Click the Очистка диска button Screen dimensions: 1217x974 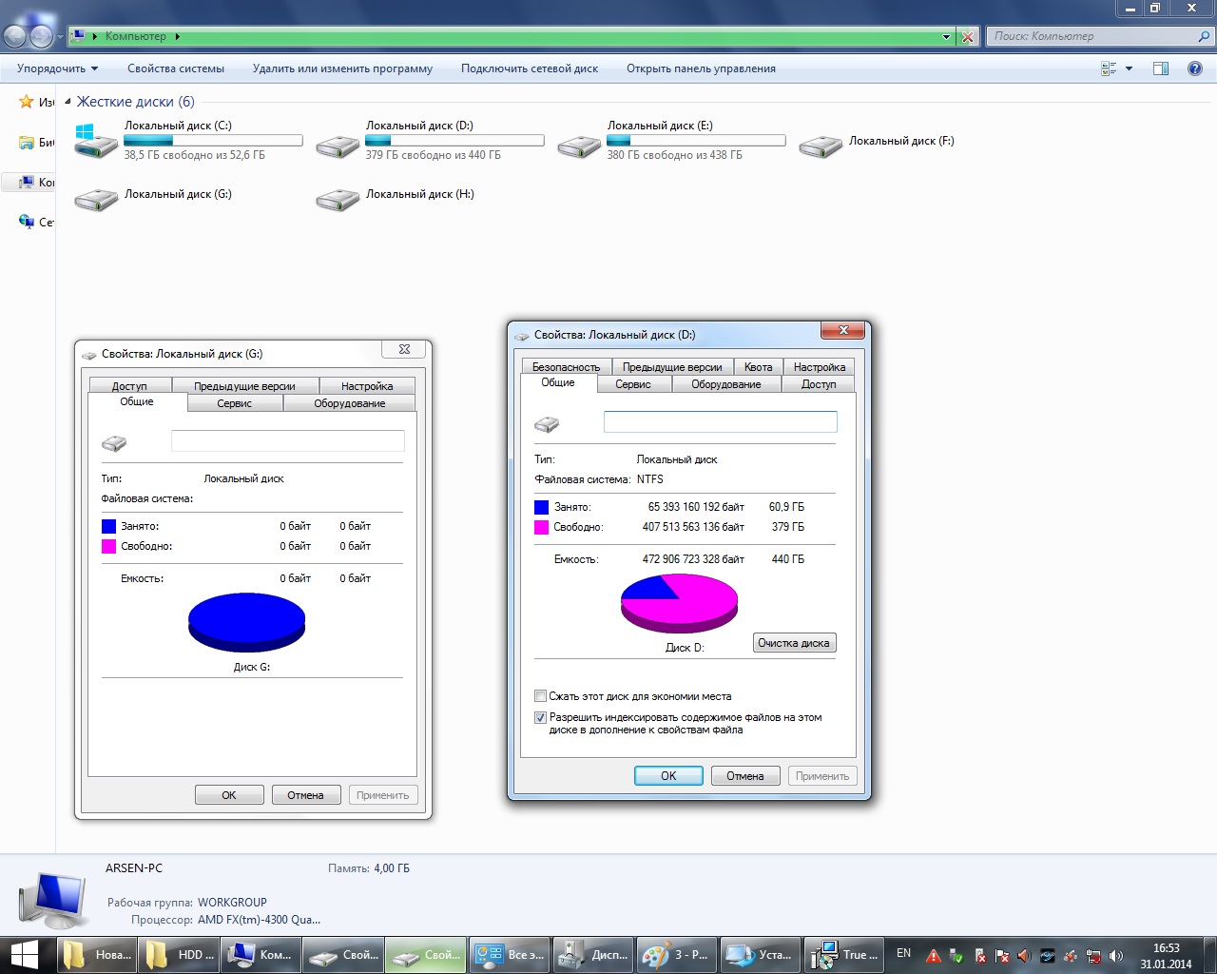point(794,643)
